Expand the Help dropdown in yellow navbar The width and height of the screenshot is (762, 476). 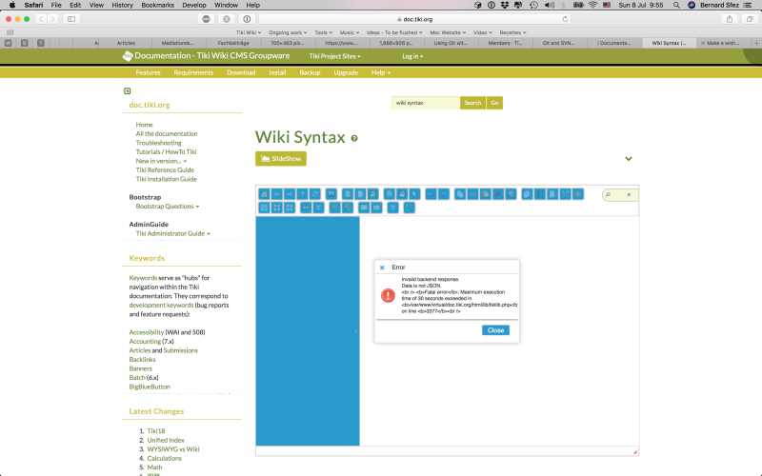click(x=380, y=73)
